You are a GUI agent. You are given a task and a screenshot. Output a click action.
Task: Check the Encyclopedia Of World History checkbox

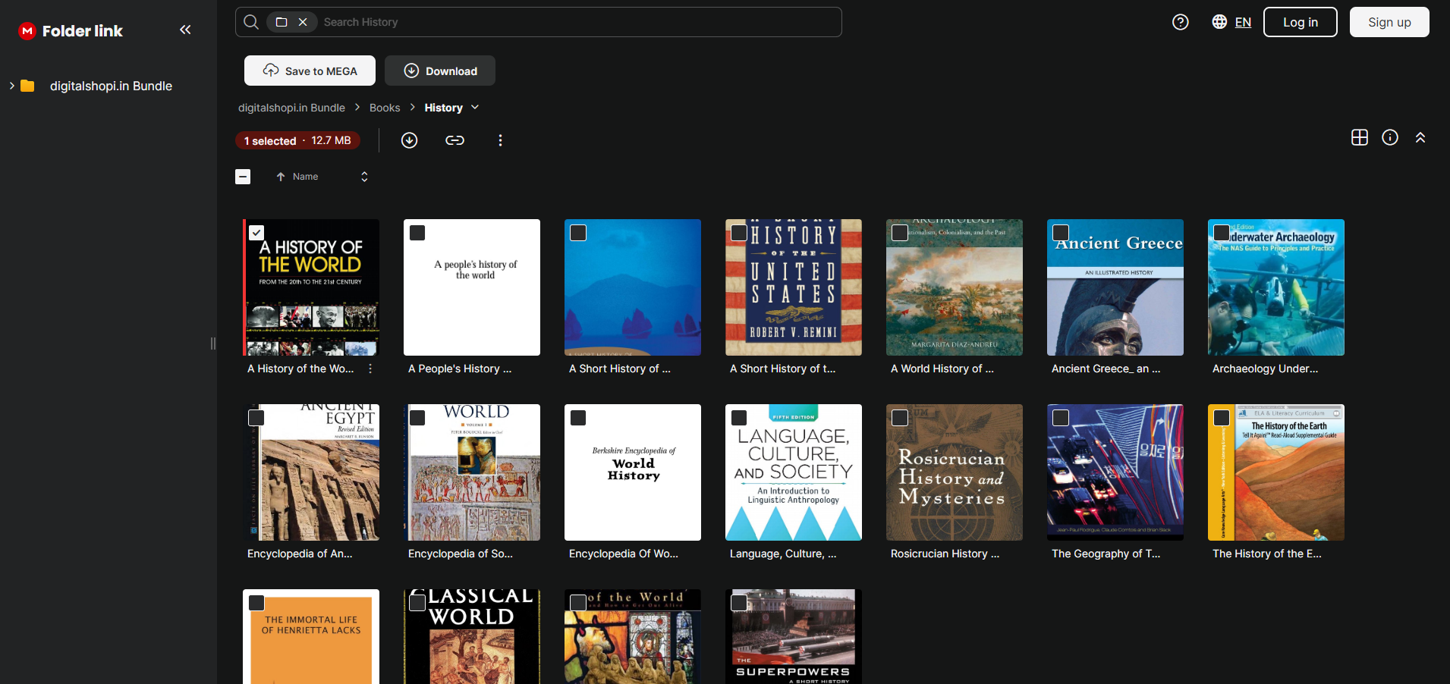[578, 418]
